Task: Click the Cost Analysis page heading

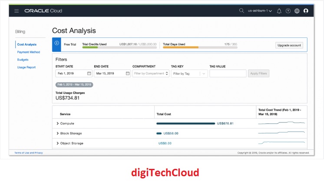Action: [74, 30]
